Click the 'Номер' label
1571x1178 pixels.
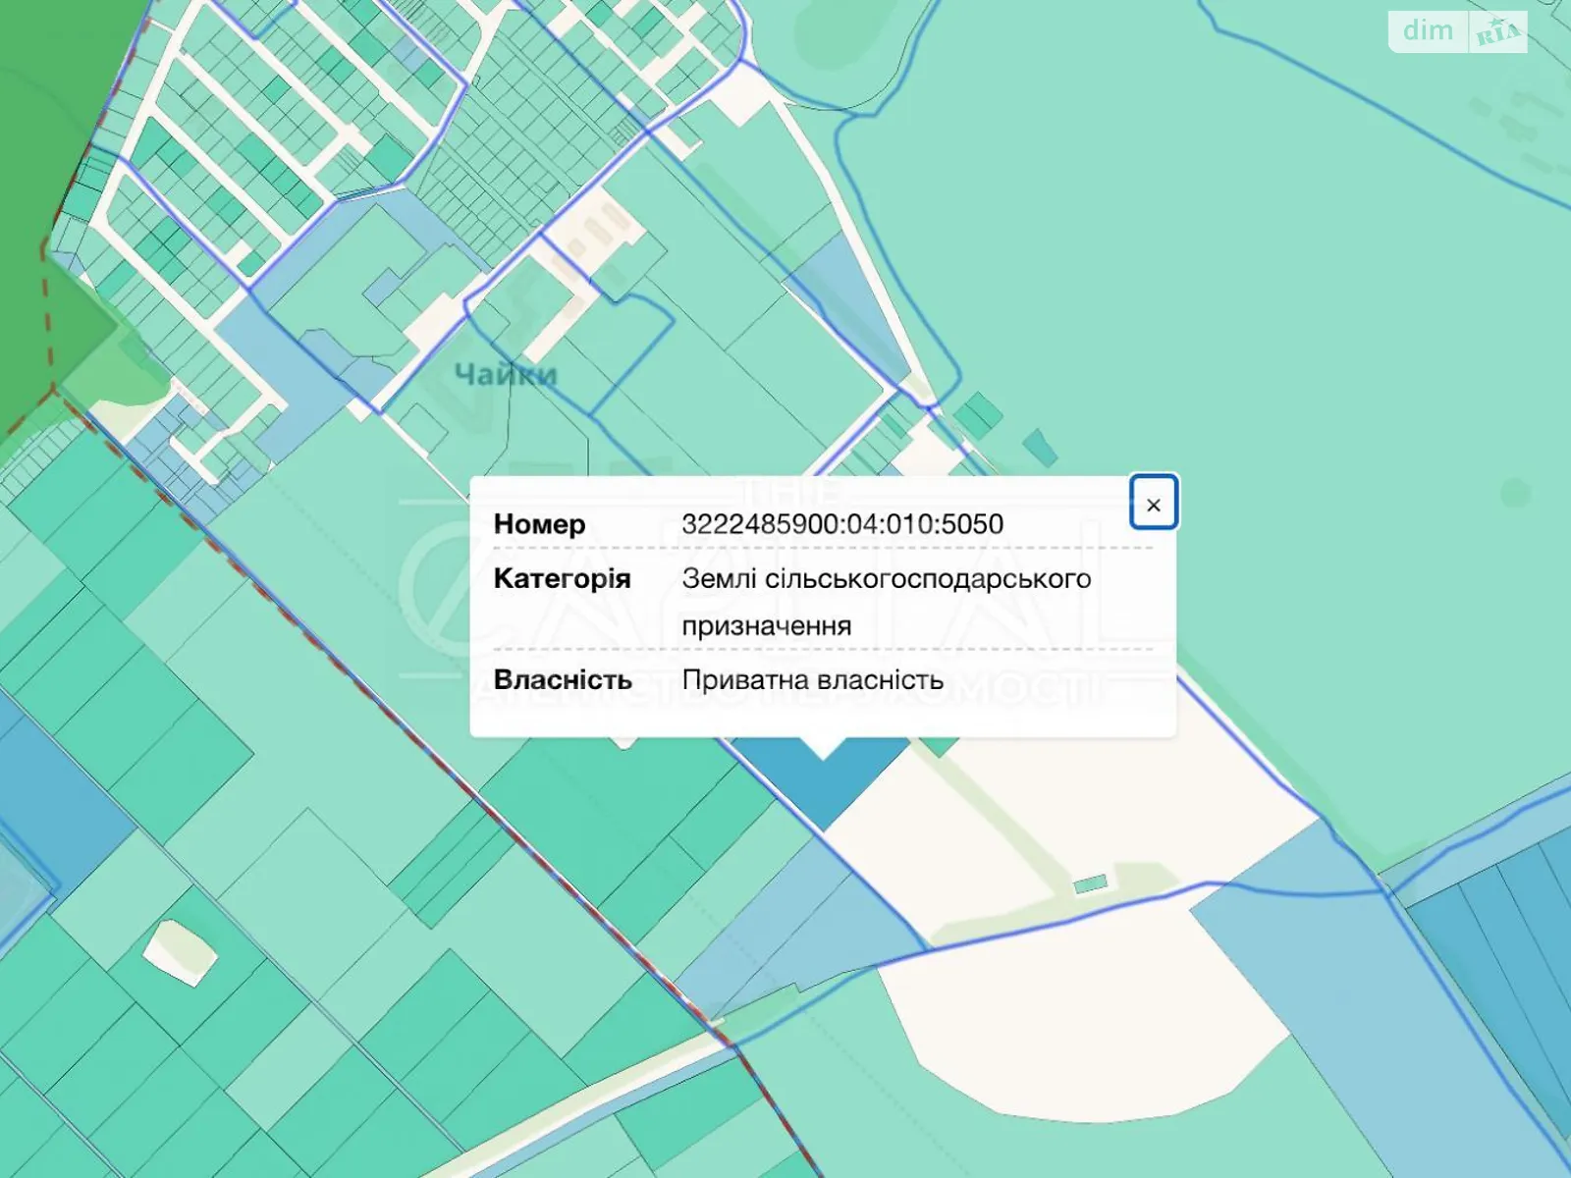click(x=539, y=524)
